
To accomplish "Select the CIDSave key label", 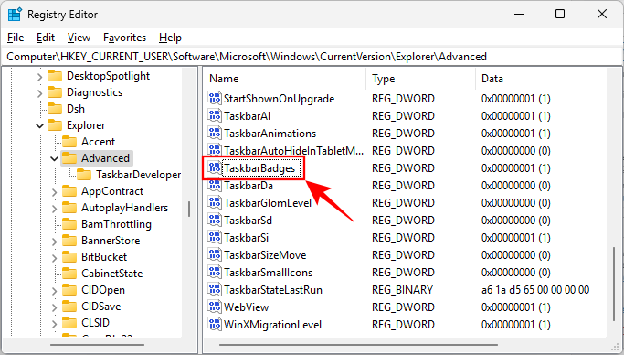I will pos(101,307).
